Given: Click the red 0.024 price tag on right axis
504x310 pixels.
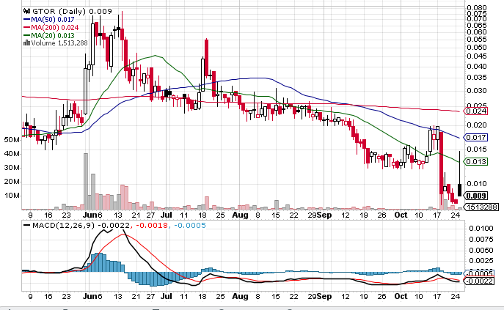Looking at the screenshot, I should 475,111.
